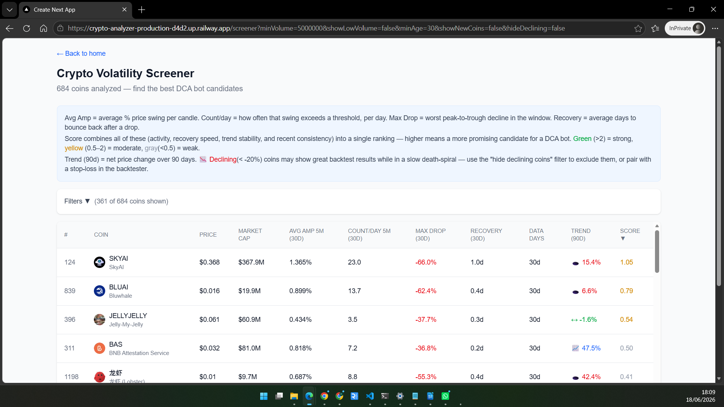Click the taskbar clock showing 18:09
Viewport: 724px width, 407px height.
click(708, 392)
